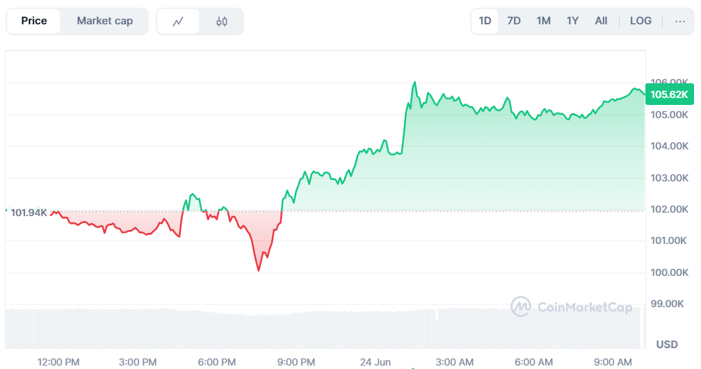Click the lowest red dip on chart
The image size is (701, 369).
[259, 270]
